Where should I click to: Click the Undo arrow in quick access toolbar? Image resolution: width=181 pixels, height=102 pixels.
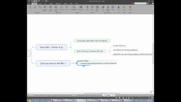point(39,1)
